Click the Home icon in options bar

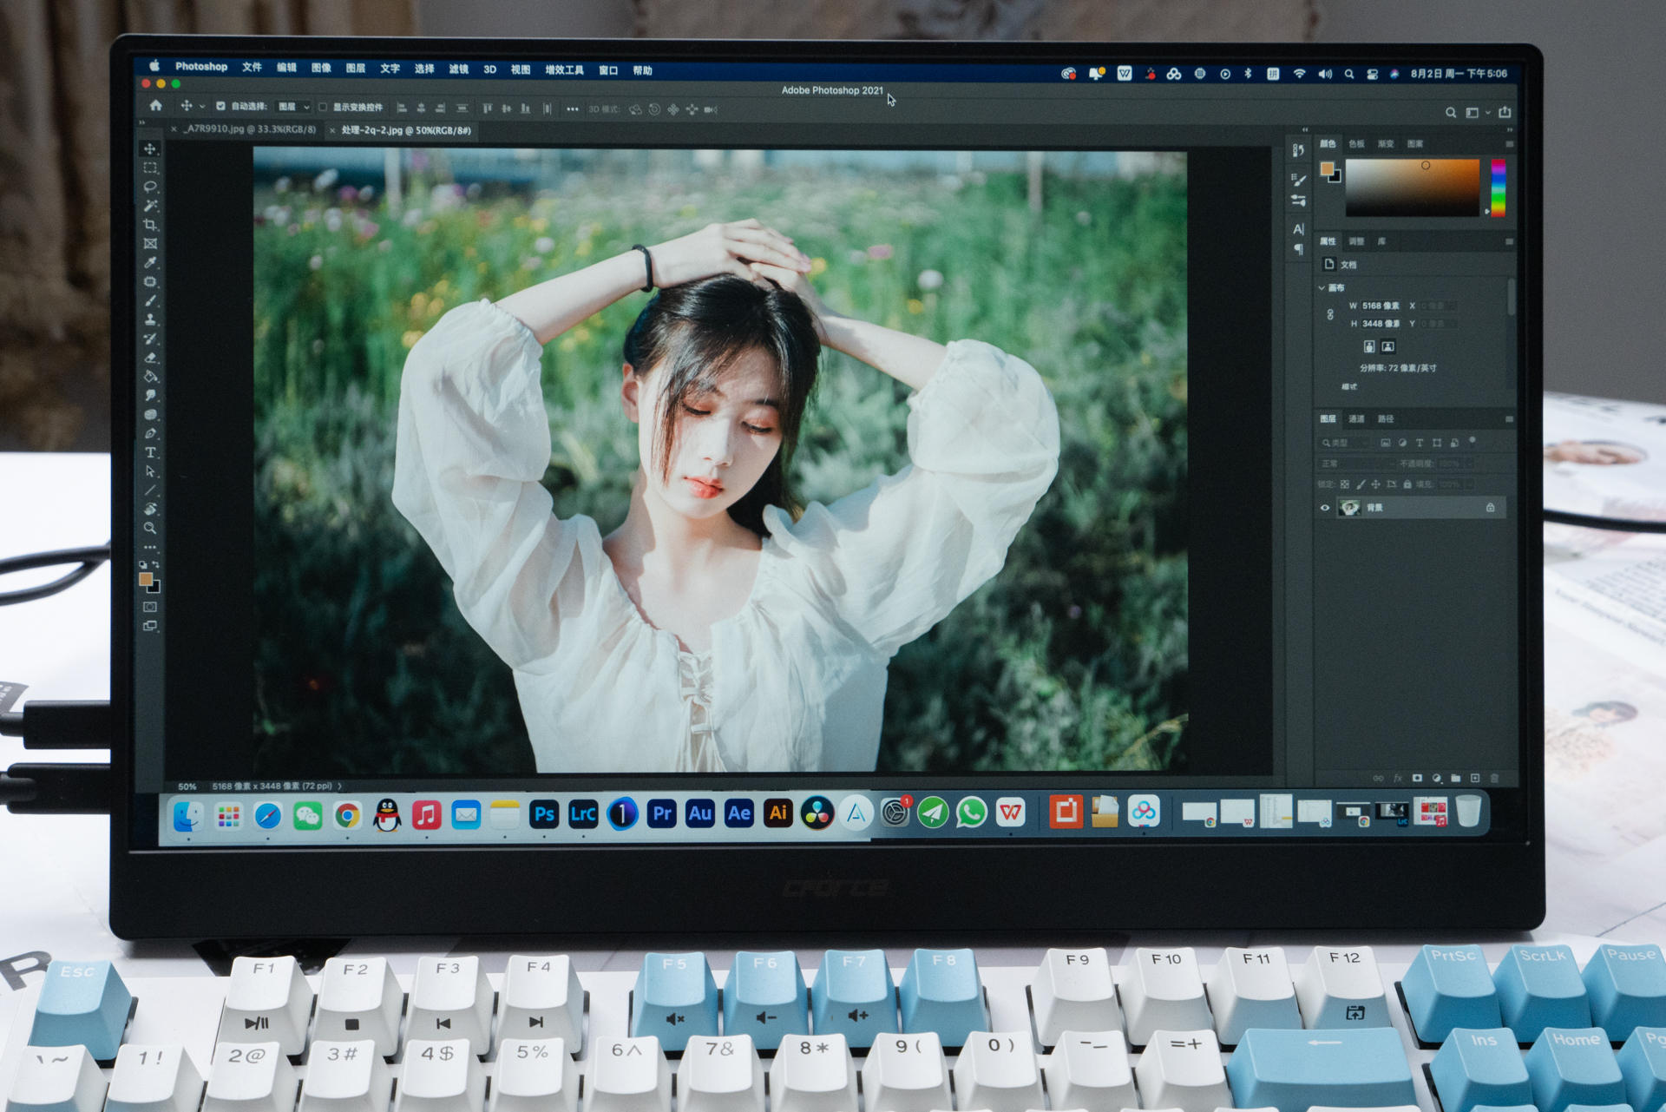155,106
